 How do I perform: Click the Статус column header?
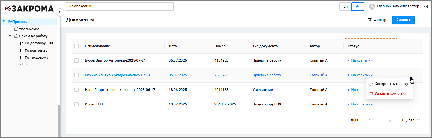(x=353, y=46)
